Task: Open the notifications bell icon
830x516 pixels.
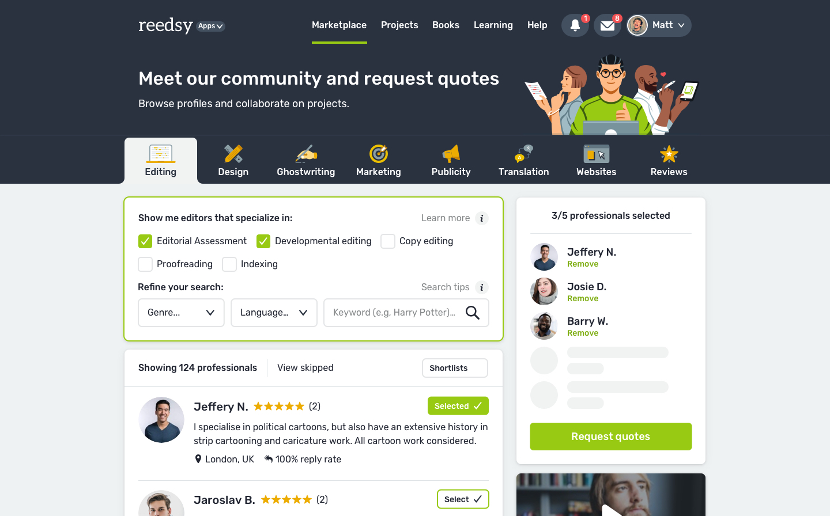Action: coord(575,25)
